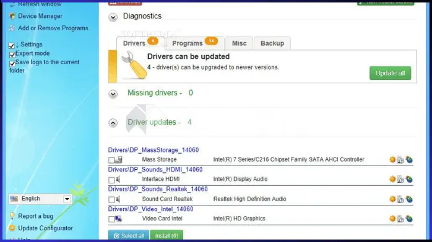Check the Mass Storage driver checkbox
This screenshot has height=242, width=432.
pyautogui.click(x=111, y=160)
